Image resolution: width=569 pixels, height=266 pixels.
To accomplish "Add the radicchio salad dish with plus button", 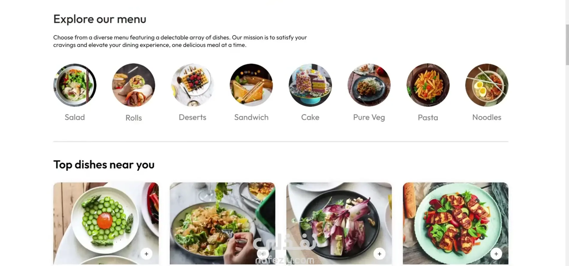I will point(379,254).
